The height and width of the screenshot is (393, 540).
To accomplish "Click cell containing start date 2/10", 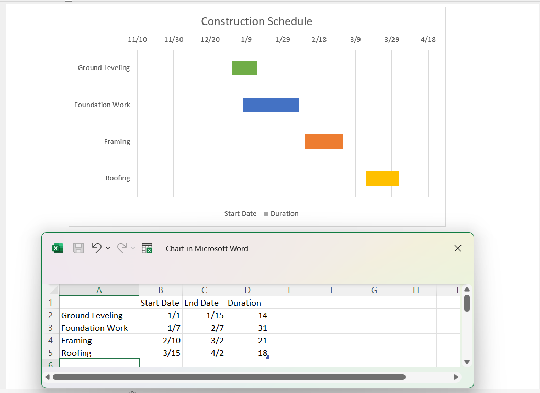I will point(161,340).
